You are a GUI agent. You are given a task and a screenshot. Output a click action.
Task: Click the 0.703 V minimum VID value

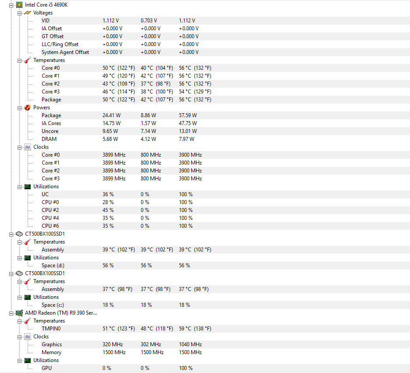click(149, 21)
